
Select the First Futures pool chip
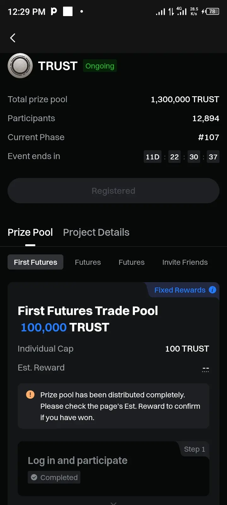tap(35, 262)
